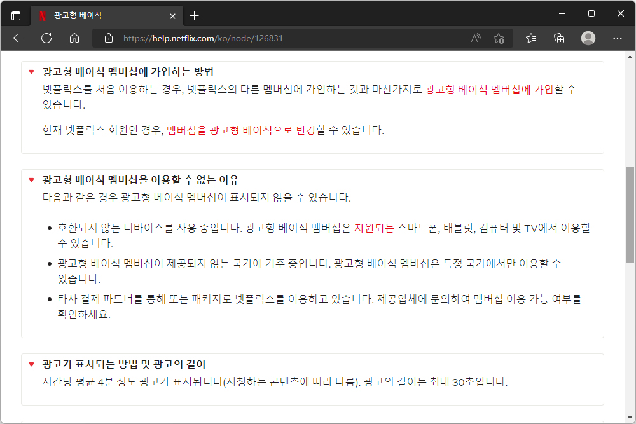Refresh the Netflix help page
This screenshot has width=636, height=424.
click(46, 38)
